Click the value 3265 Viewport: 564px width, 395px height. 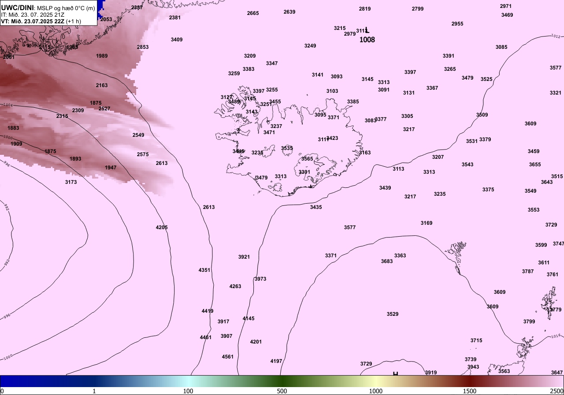(450, 69)
